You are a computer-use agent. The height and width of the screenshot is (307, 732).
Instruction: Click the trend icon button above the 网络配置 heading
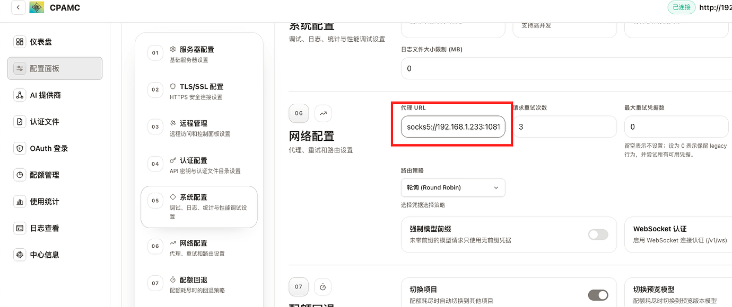coord(323,113)
